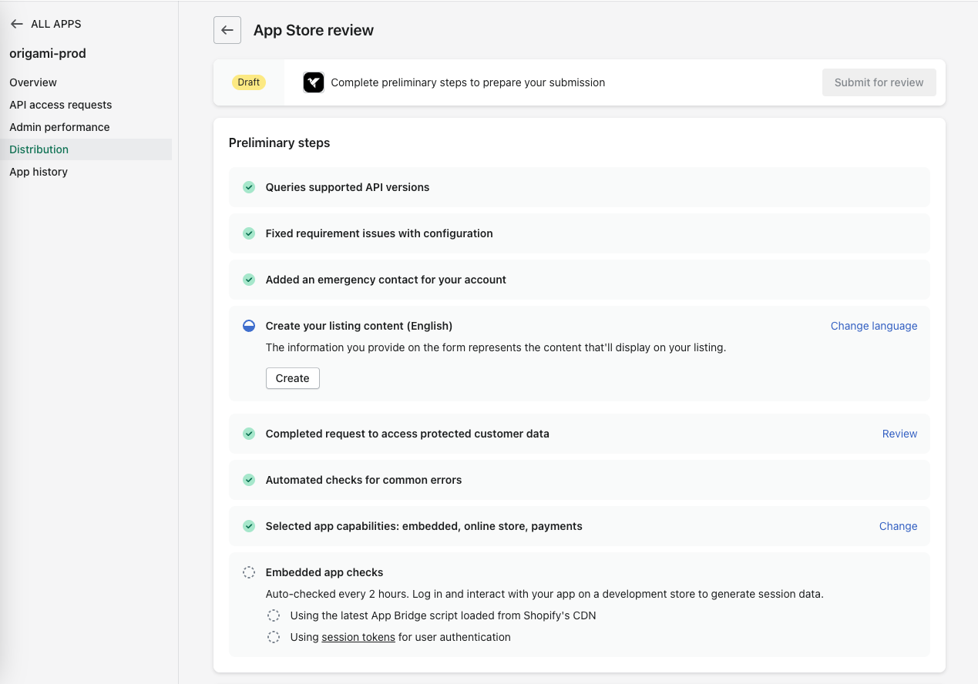This screenshot has height=684, width=978.
Task: Click checkmark beside Added an emergency contact
Action: tap(249, 280)
